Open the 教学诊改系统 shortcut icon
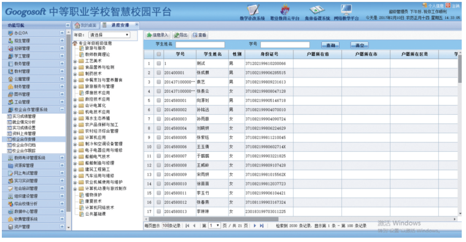This screenshot has height=242, width=466. click(x=253, y=9)
